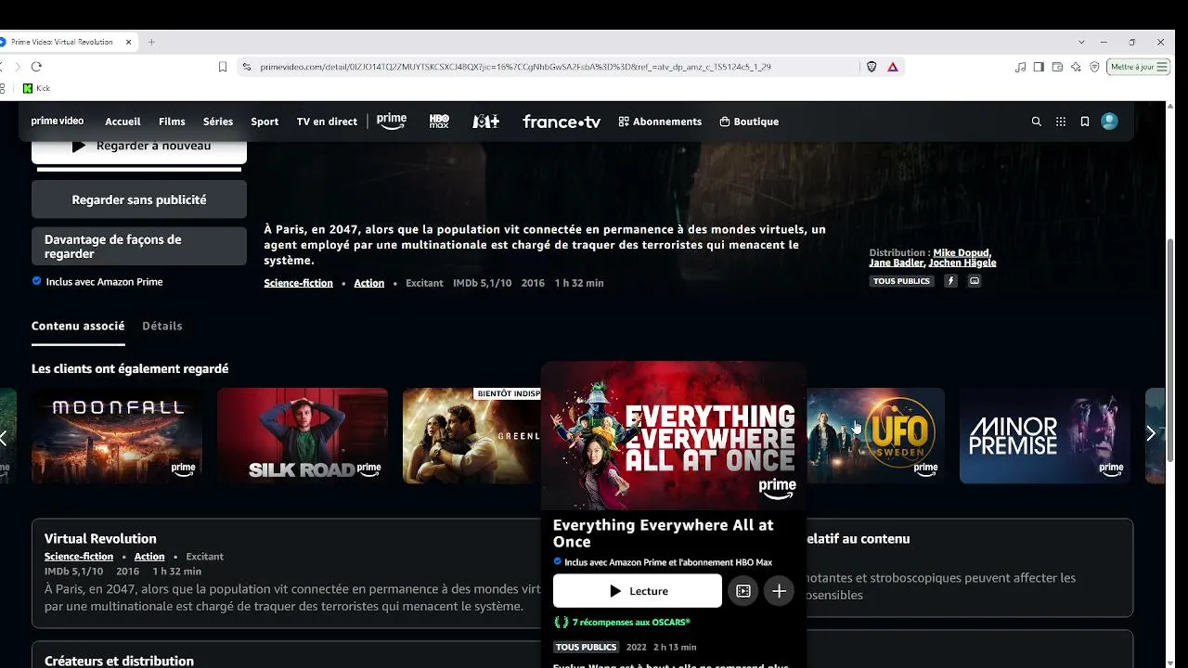Image resolution: width=1188 pixels, height=668 pixels.
Task: Click the Inclus avec Amazon Prime label
Action: (x=104, y=282)
